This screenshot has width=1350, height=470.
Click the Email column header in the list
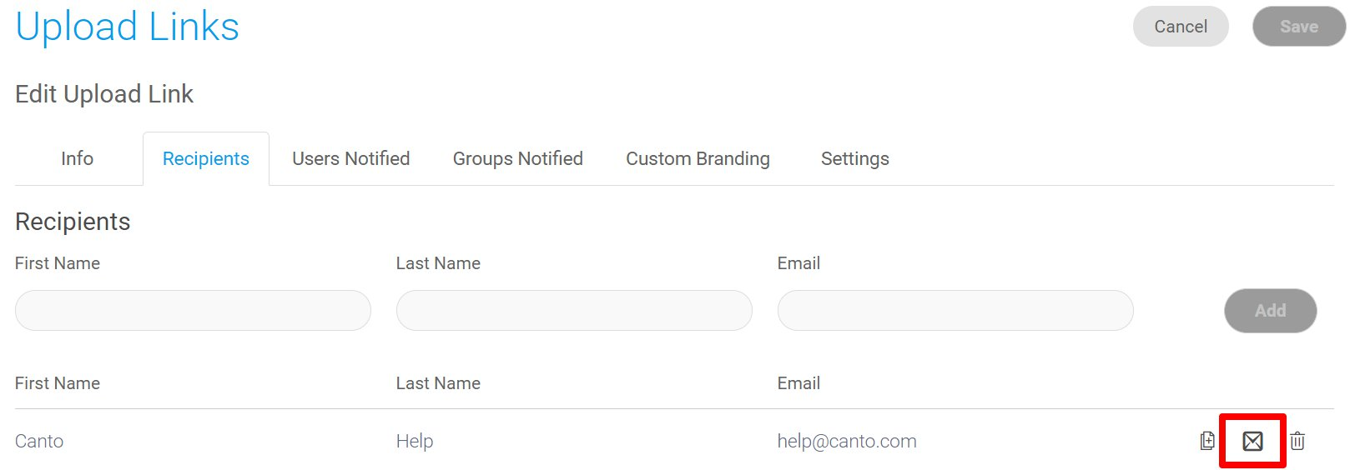tap(798, 383)
